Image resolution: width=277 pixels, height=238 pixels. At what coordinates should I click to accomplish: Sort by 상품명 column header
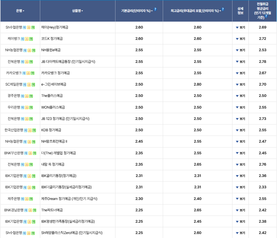pos(77,11)
